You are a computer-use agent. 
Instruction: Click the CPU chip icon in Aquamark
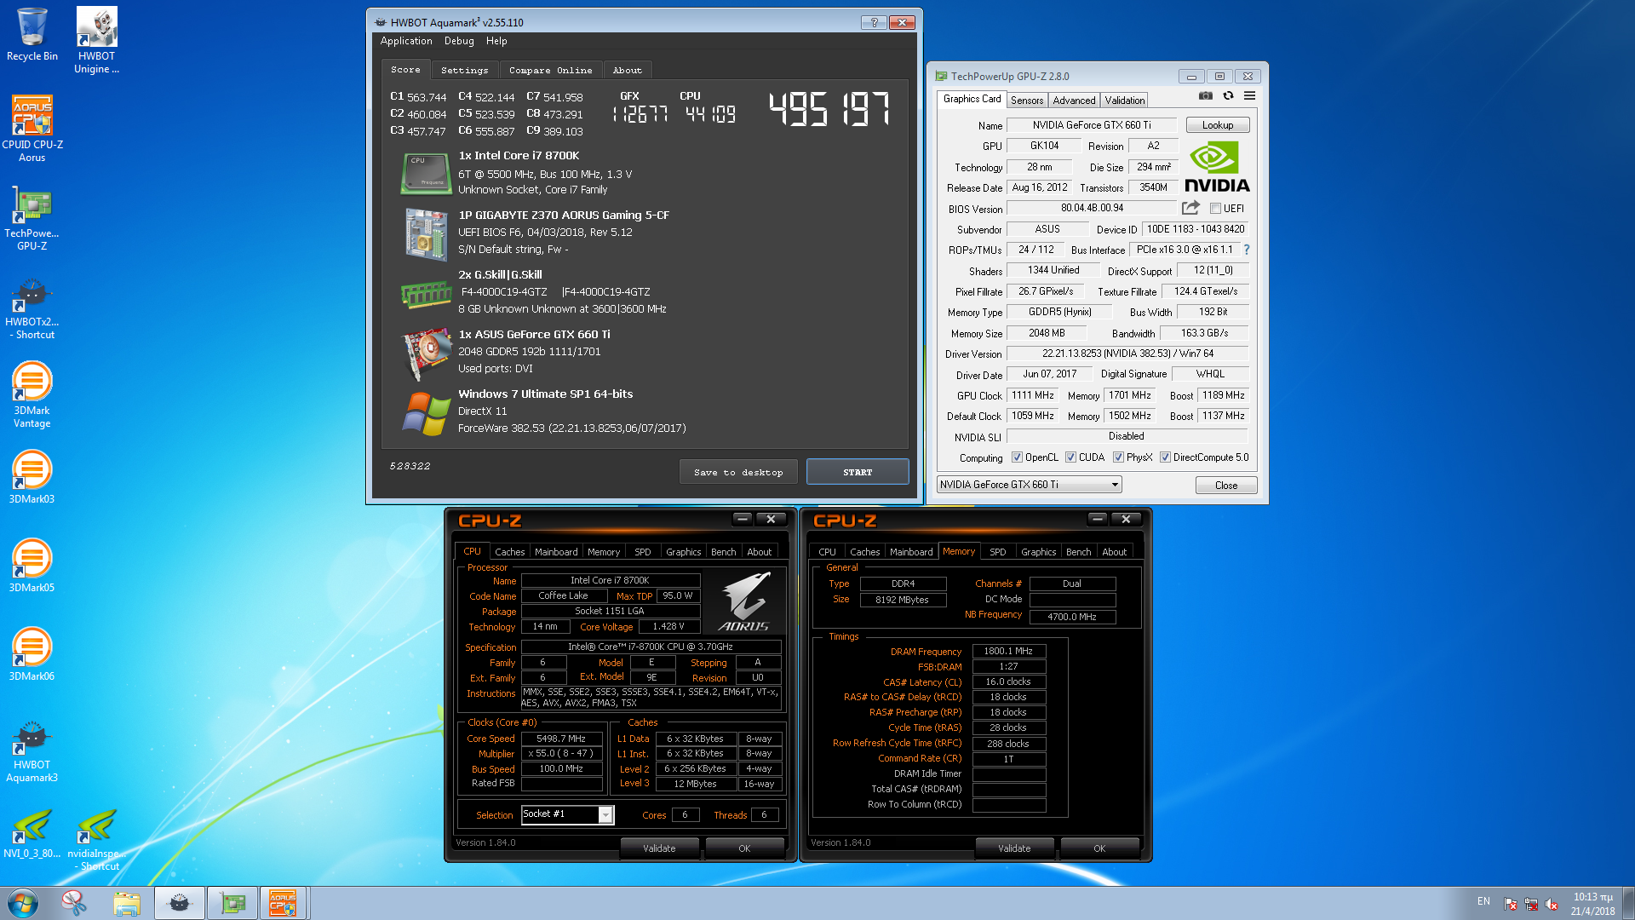click(x=426, y=174)
